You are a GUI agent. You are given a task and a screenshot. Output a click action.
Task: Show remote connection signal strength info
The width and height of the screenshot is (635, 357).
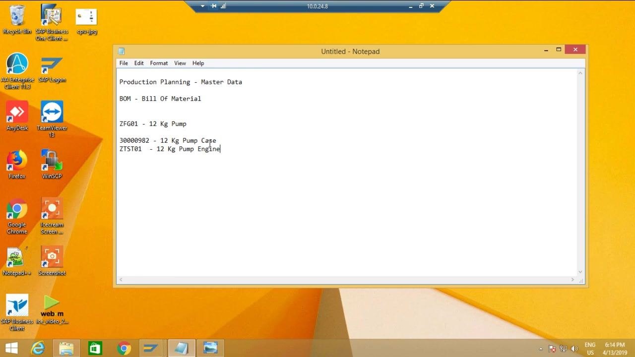223,6
